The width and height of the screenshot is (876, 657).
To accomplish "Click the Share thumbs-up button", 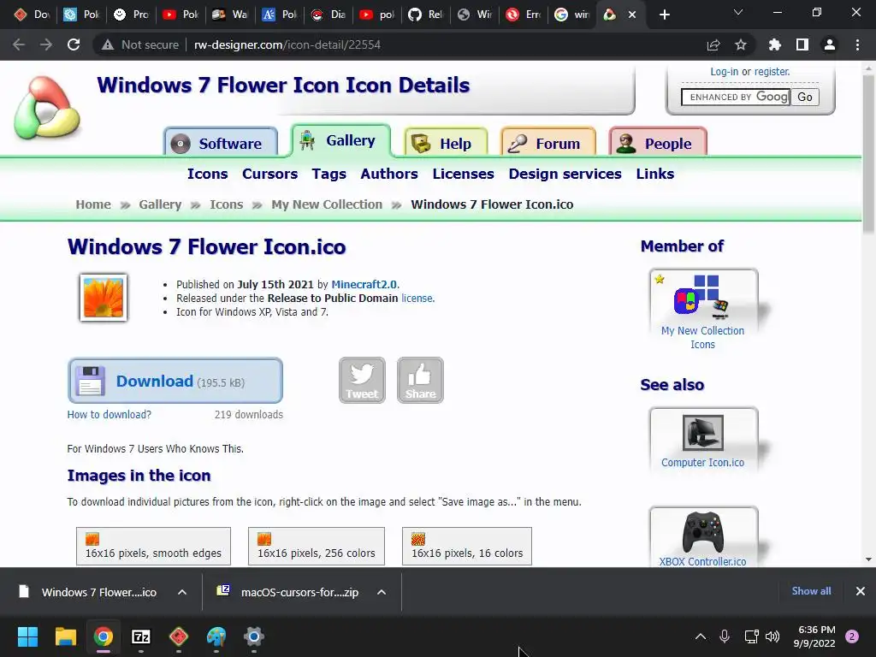I will (420, 381).
